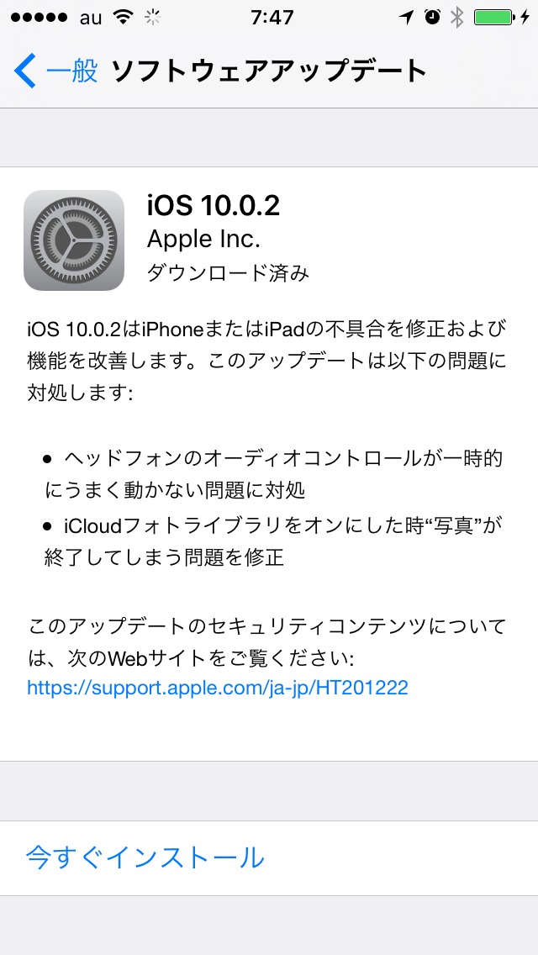The width and height of the screenshot is (538, 955).
Task: Tap the alarm clock status icon
Action: coord(433,18)
